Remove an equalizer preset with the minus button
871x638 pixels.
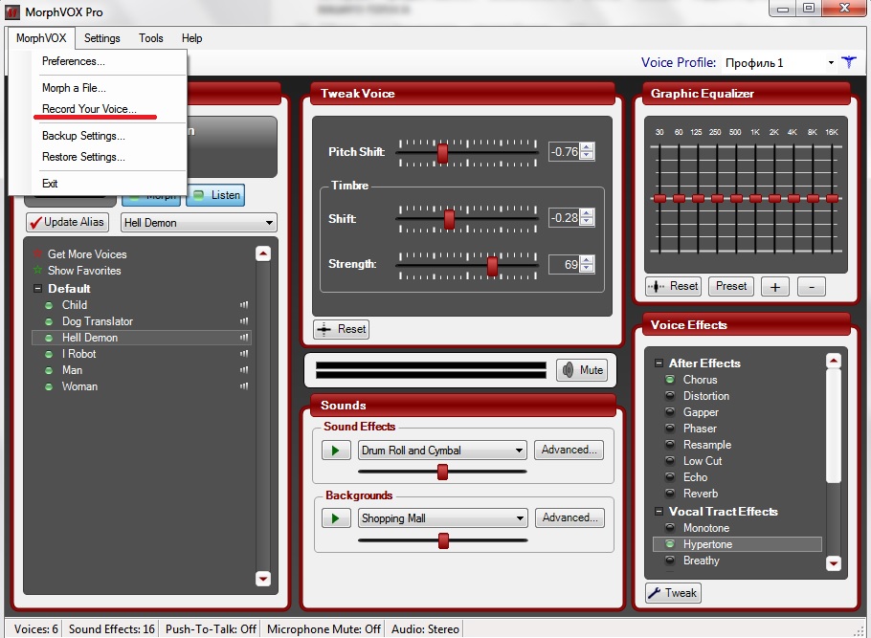[812, 287]
